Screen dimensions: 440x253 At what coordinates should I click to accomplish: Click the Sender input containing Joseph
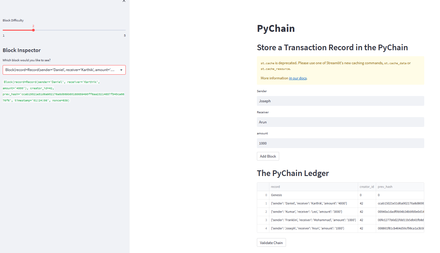(x=340, y=101)
